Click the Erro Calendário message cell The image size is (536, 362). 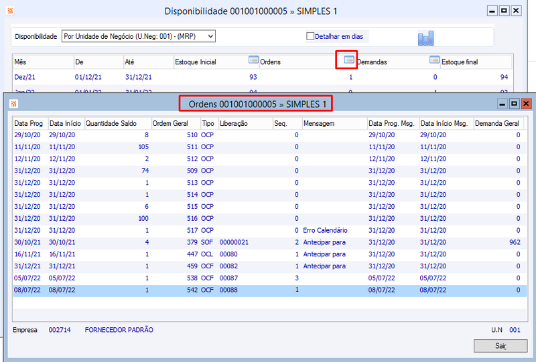tap(325, 231)
